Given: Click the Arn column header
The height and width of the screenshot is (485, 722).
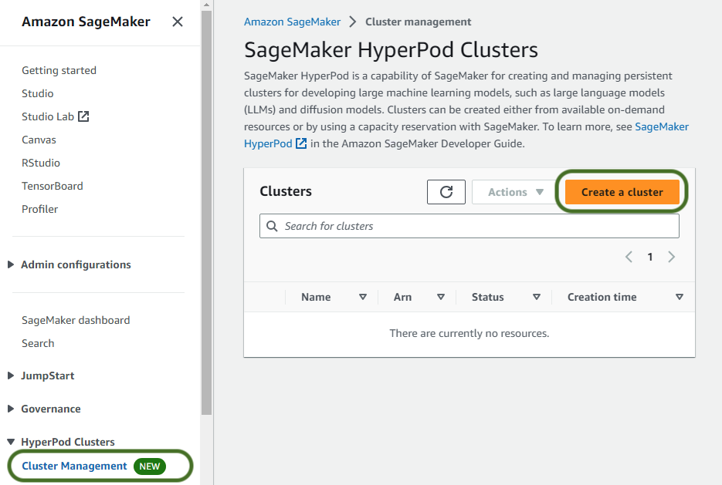Looking at the screenshot, I should pos(402,297).
